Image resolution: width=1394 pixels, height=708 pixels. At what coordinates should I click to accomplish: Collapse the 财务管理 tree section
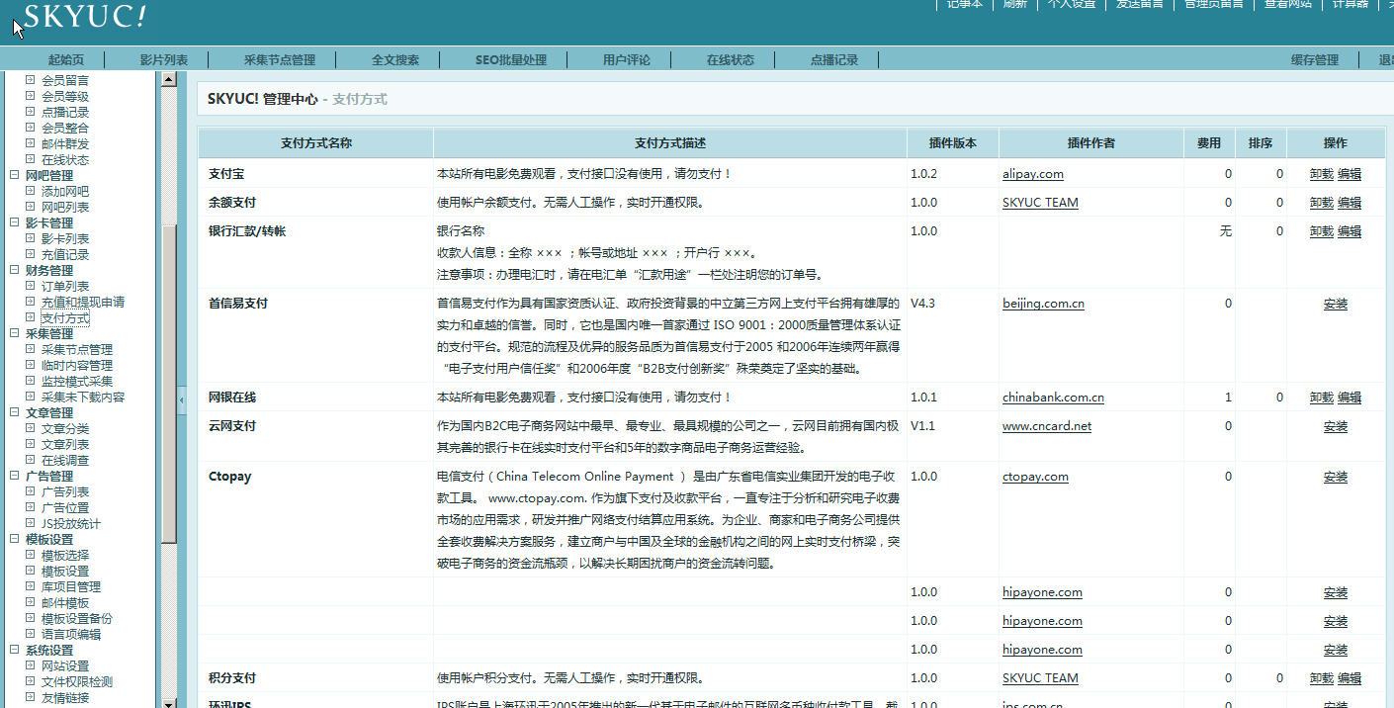tap(15, 270)
